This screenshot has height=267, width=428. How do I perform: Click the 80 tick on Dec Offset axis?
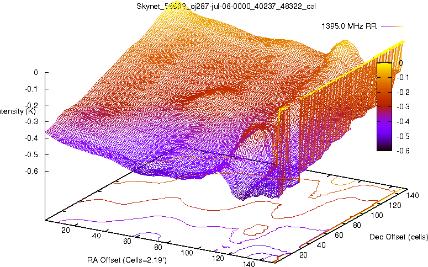click(x=357, y=225)
